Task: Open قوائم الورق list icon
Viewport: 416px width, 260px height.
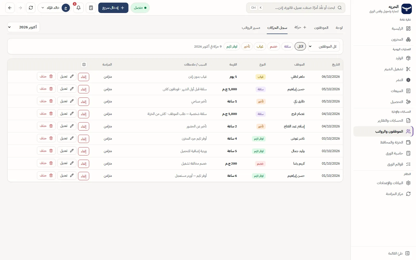Action: (x=408, y=164)
